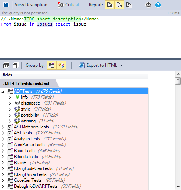This screenshot has height=190, width=181.
Task: Open the Export to HTML dropdown arrow
Action: [x=121, y=65]
